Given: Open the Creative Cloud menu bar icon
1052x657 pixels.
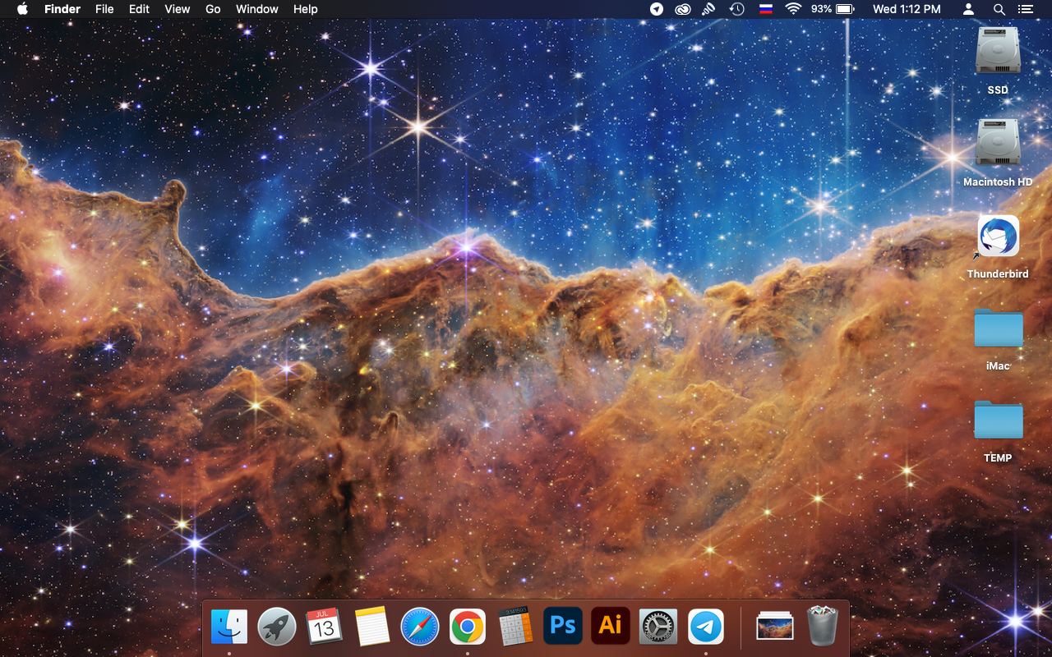Looking at the screenshot, I should pos(683,9).
